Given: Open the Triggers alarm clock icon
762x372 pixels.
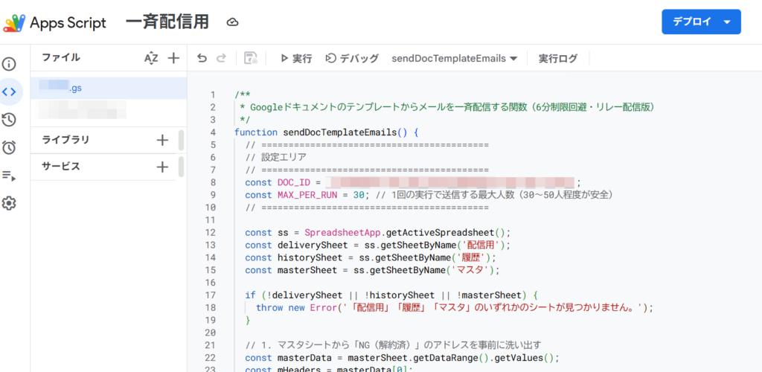Looking at the screenshot, I should tap(9, 147).
